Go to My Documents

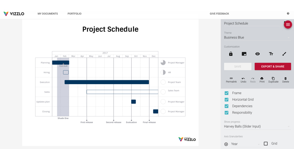[x=48, y=14]
